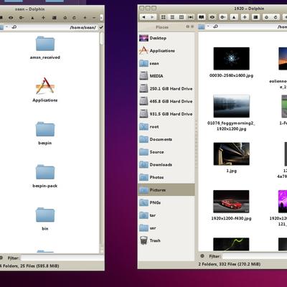
Task: Switch 1920 window to details view mode
Action: pyautogui.click(x=172, y=17)
